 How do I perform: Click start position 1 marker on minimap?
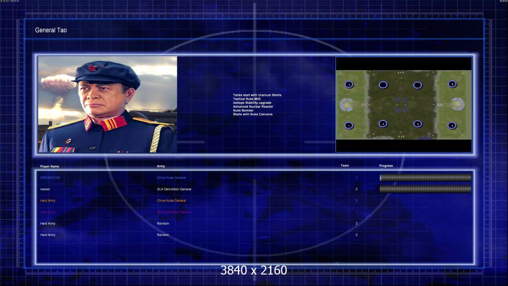[x=349, y=125]
